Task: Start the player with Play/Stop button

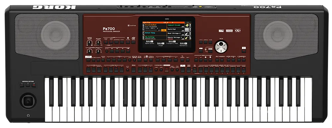Action: pos(128,51)
